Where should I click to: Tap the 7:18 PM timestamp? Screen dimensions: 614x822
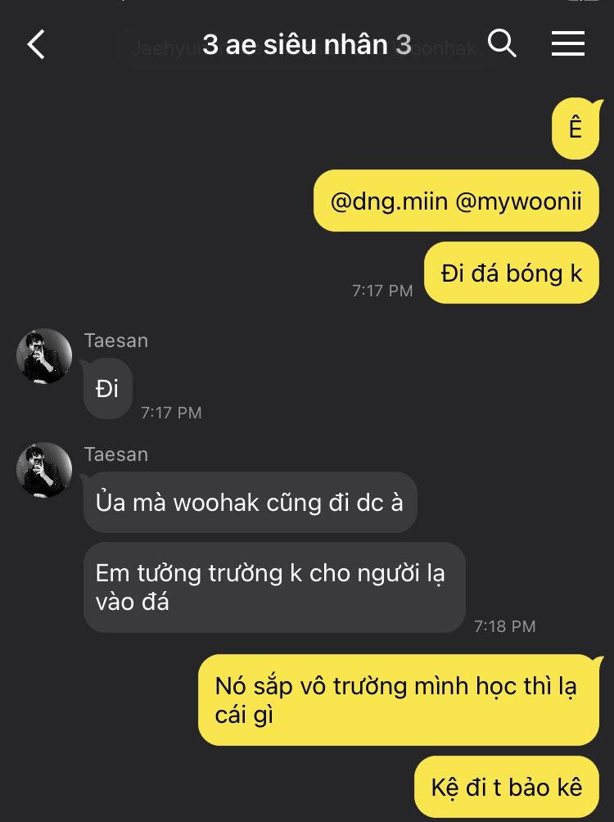point(505,626)
